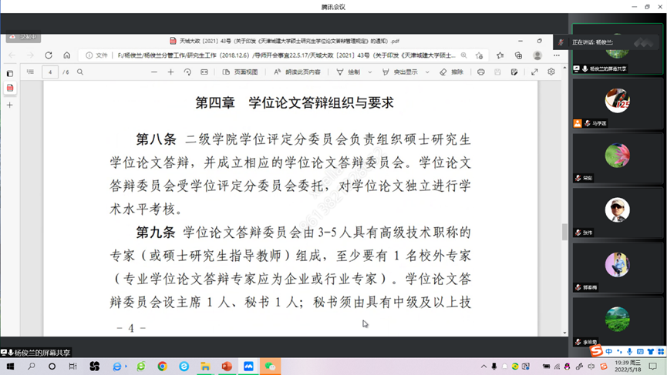Screen dimensions: 667x375
Task: Zoom out the PDF with the minus icon
Action: (154, 72)
